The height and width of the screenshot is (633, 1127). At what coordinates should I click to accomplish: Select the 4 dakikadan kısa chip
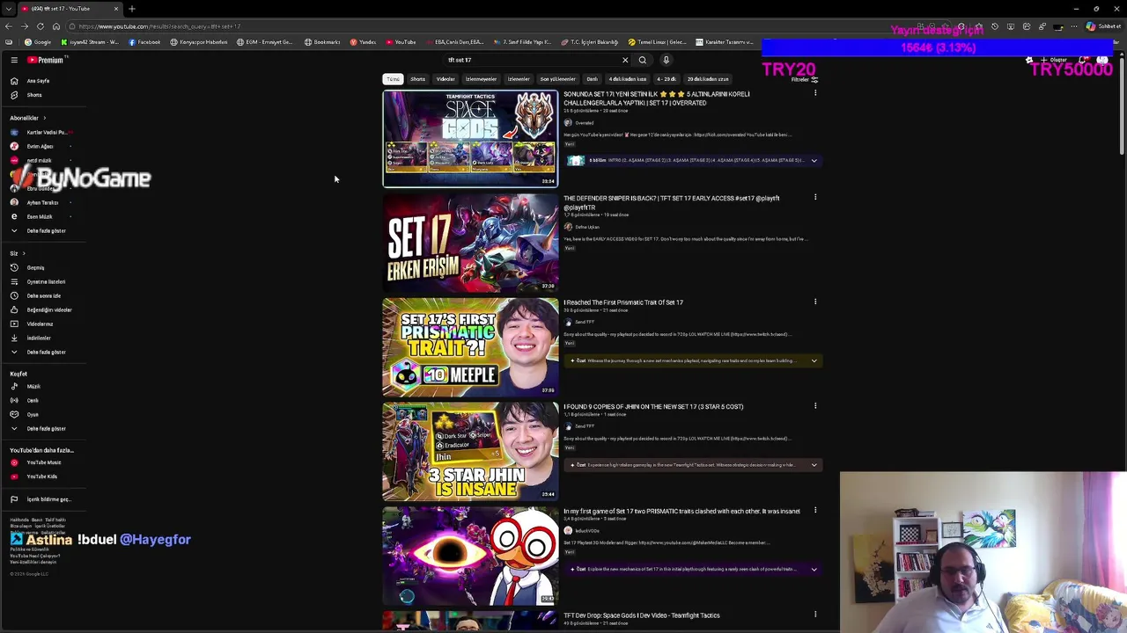click(628, 79)
